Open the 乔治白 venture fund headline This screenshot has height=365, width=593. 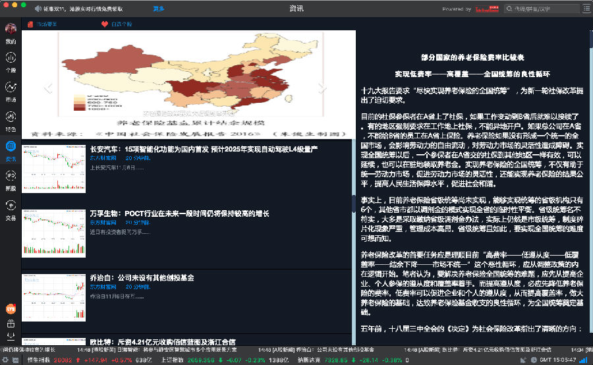[x=142, y=278]
